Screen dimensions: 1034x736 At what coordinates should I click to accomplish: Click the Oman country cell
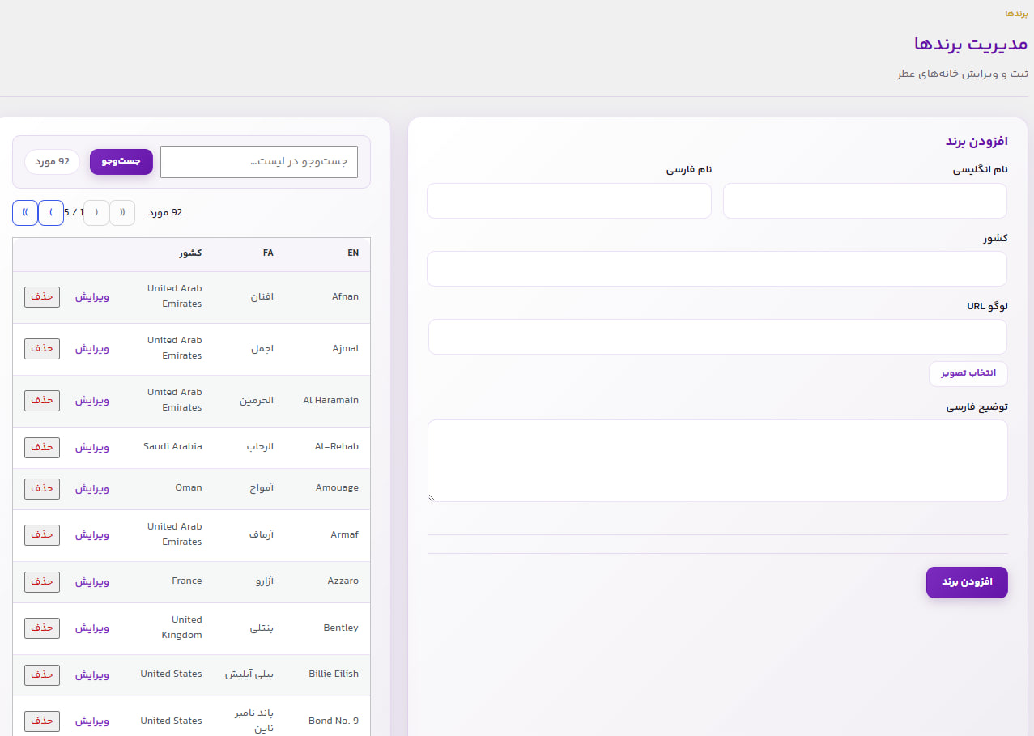(x=189, y=487)
